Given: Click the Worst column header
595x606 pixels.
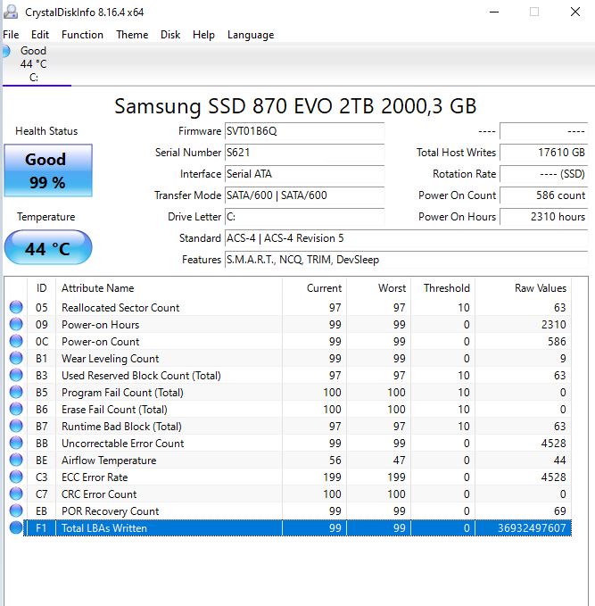Looking at the screenshot, I should pyautogui.click(x=378, y=288).
